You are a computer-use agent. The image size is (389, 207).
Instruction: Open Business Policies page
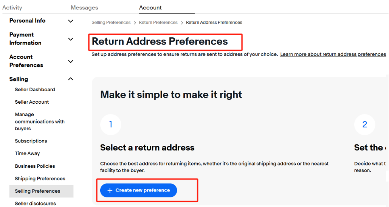35,166
